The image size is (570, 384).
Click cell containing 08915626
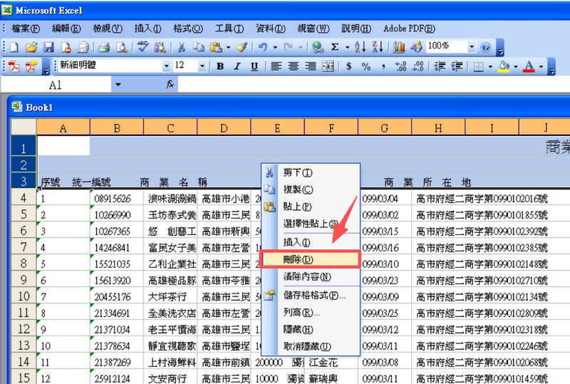(x=117, y=198)
